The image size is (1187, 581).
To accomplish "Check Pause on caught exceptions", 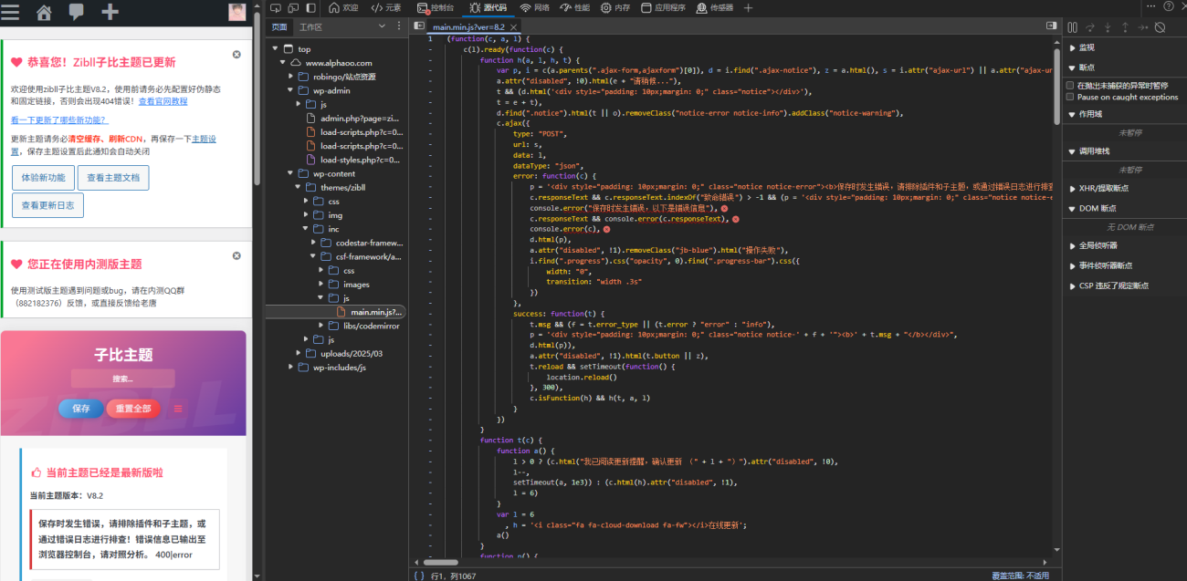I will click(x=1070, y=97).
